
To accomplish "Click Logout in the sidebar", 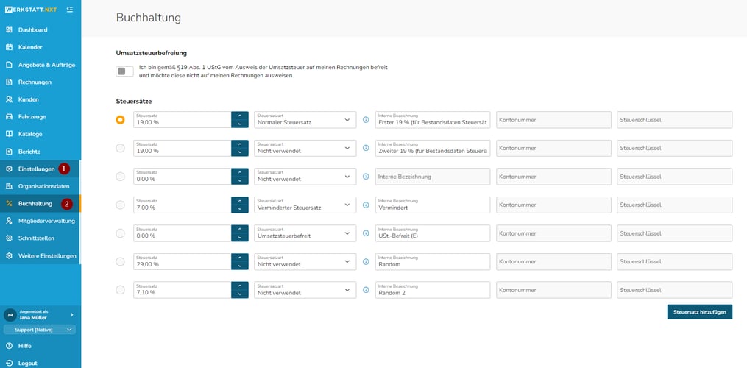I will (x=27, y=363).
